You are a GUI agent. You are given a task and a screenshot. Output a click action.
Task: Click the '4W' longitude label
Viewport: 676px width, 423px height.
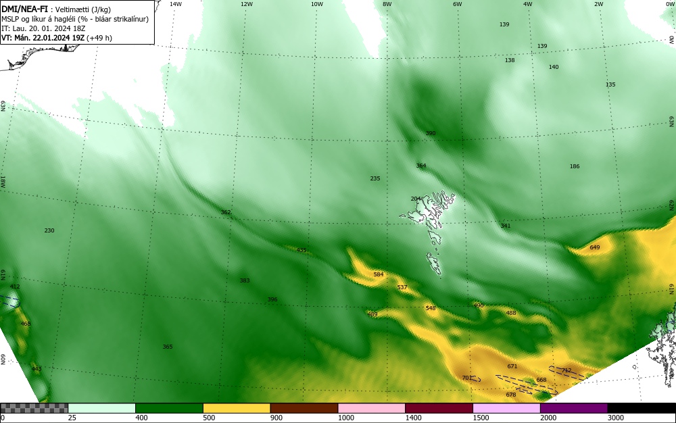(528, 4)
